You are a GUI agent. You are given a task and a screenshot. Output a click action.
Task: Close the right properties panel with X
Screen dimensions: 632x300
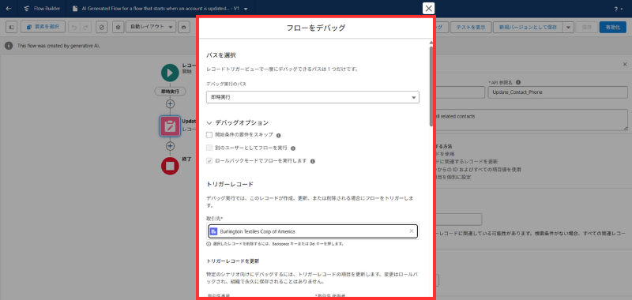tap(625, 65)
